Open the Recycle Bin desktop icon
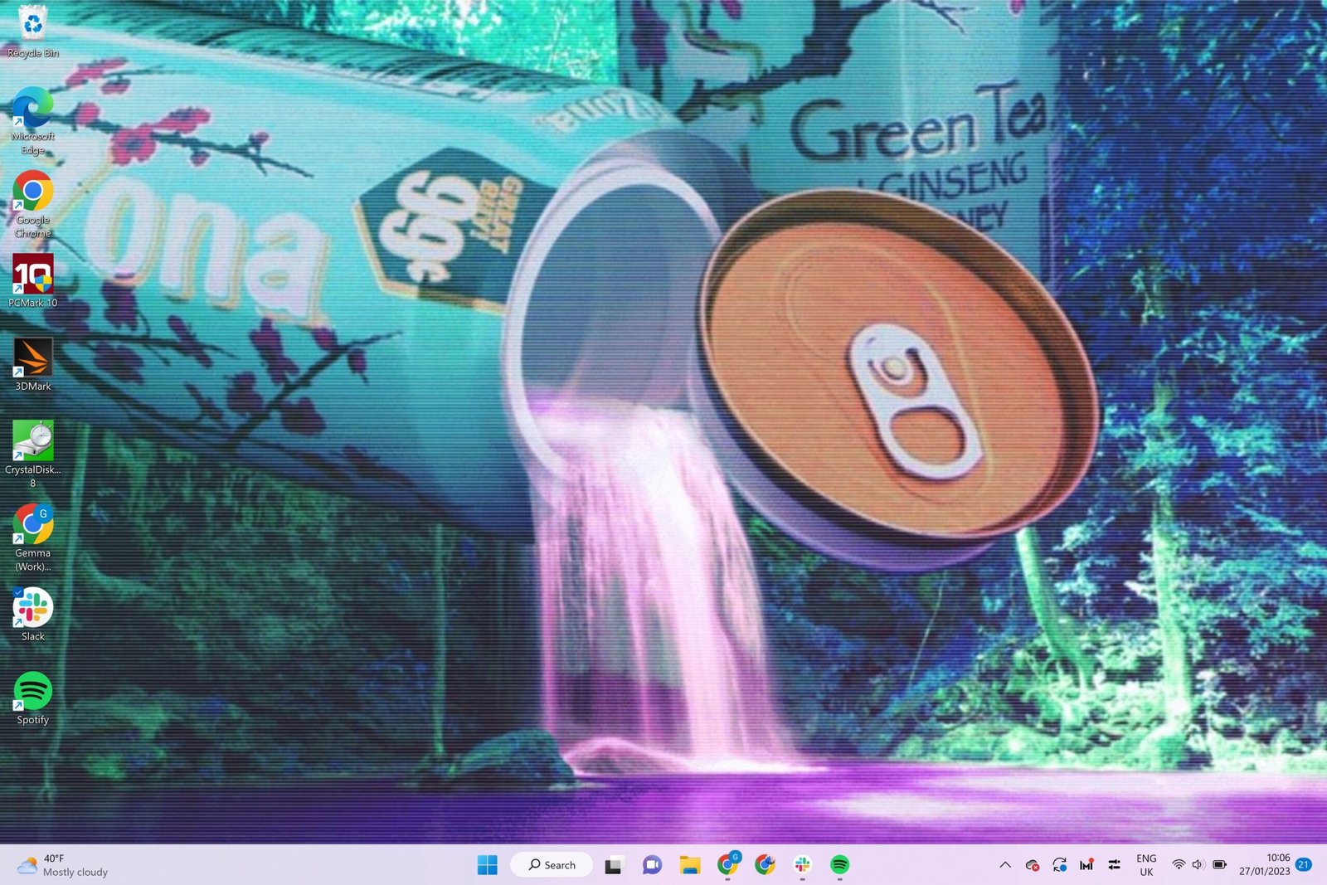 pos(33,31)
